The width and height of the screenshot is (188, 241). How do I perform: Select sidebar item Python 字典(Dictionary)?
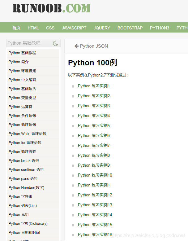pyautogui.click(x=33, y=224)
